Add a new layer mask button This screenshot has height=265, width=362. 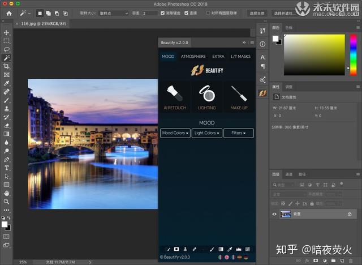316,260
